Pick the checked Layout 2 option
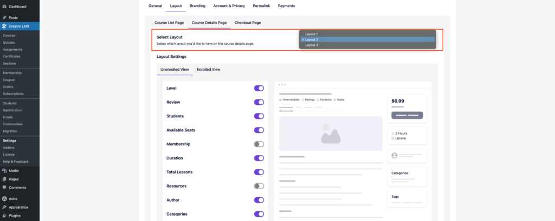Image resolution: width=555 pixels, height=221 pixels. 312,39
